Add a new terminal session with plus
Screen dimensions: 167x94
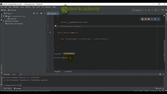tap(20, 74)
